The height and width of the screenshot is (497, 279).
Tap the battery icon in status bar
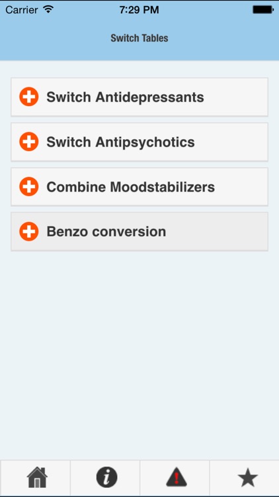[x=263, y=10]
